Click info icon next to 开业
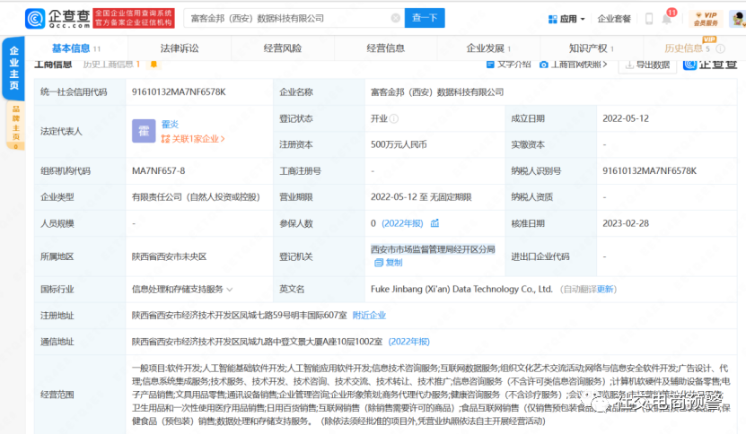This screenshot has height=434, width=746. [x=394, y=119]
